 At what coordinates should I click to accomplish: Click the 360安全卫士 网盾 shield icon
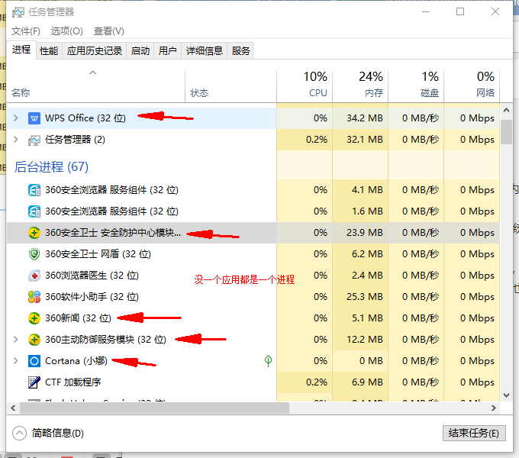coord(34,254)
